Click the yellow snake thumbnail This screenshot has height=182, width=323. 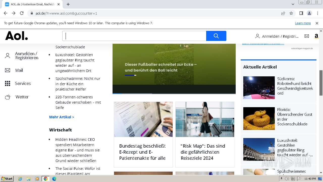coord(259,119)
